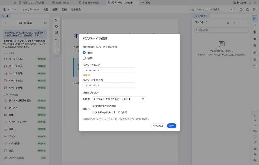
Task: Click the save icon in top bar
Action: pos(248,10)
